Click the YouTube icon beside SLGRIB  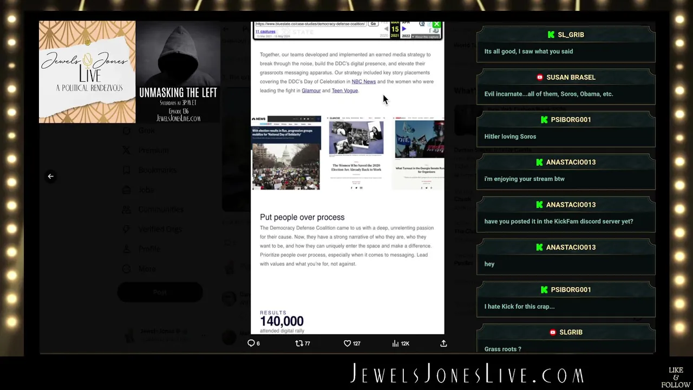pos(553,333)
